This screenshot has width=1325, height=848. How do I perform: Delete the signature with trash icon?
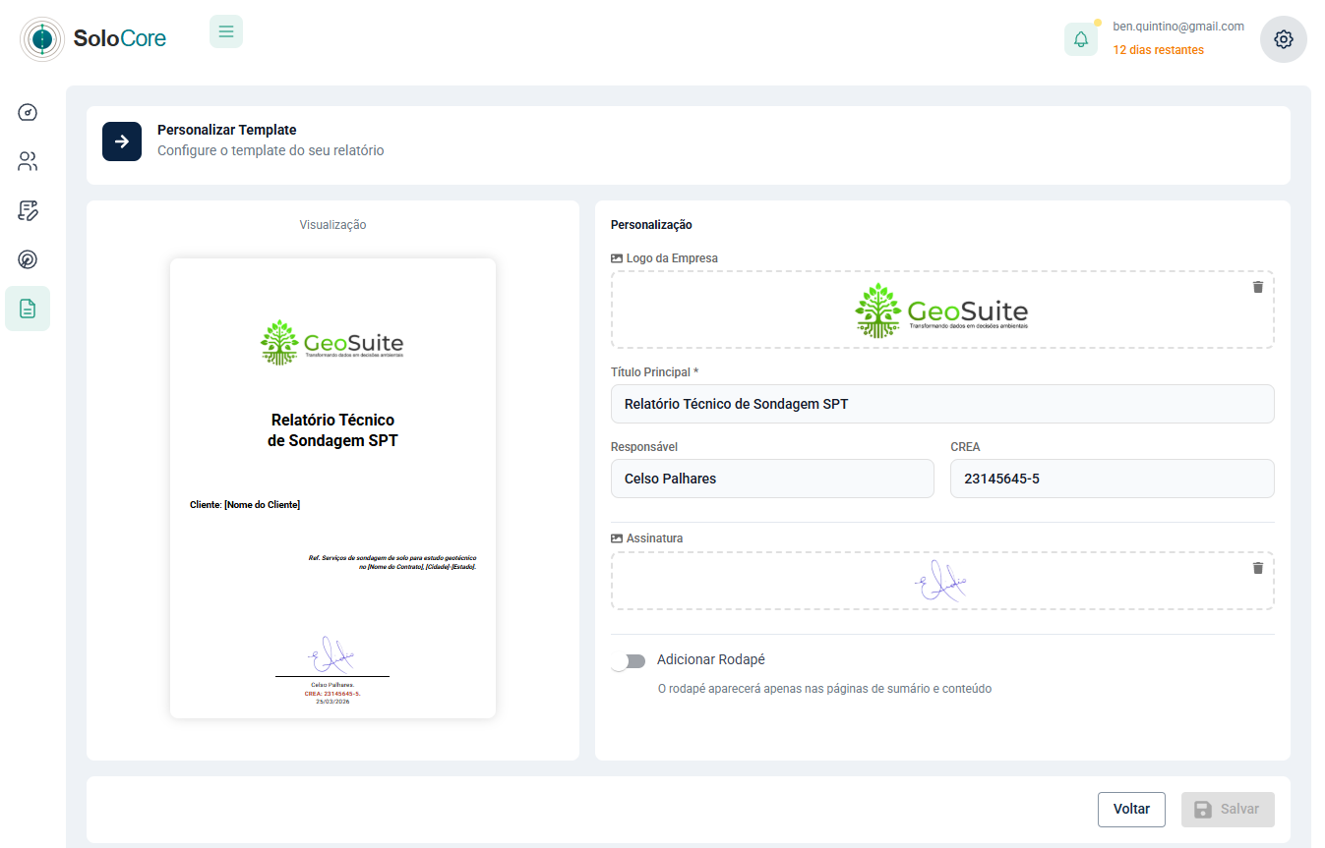[x=1257, y=568]
